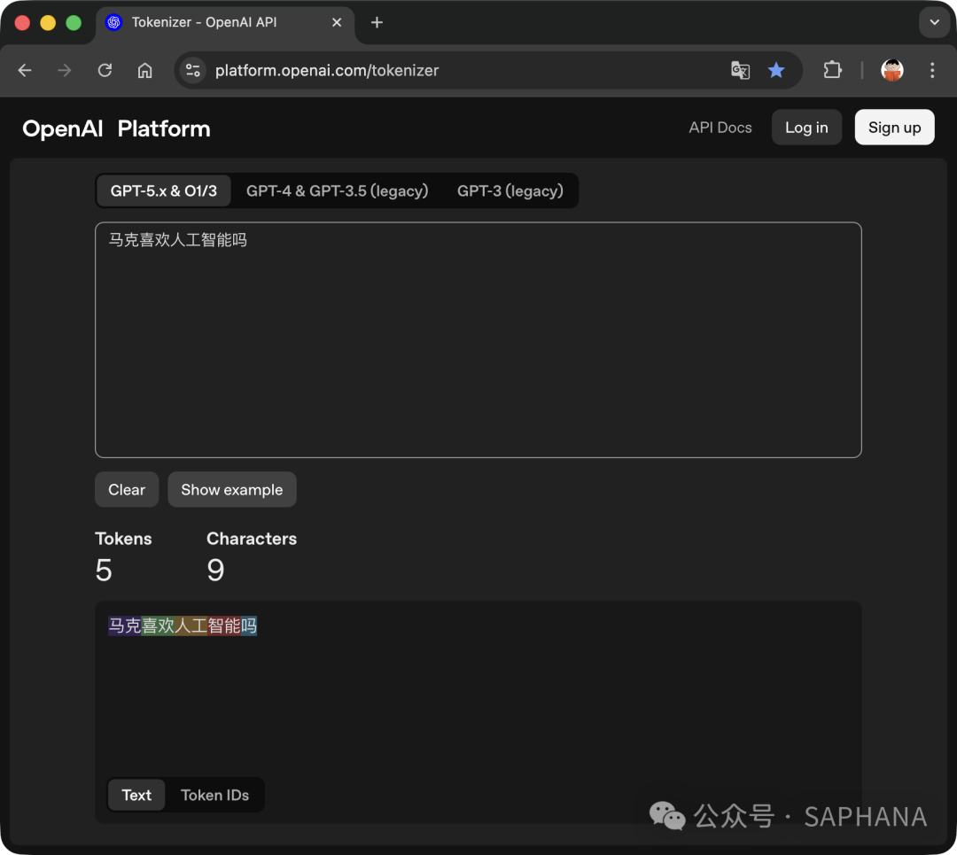The height and width of the screenshot is (855, 957).
Task: Open the Chrome three-dot menu
Action: [932, 71]
